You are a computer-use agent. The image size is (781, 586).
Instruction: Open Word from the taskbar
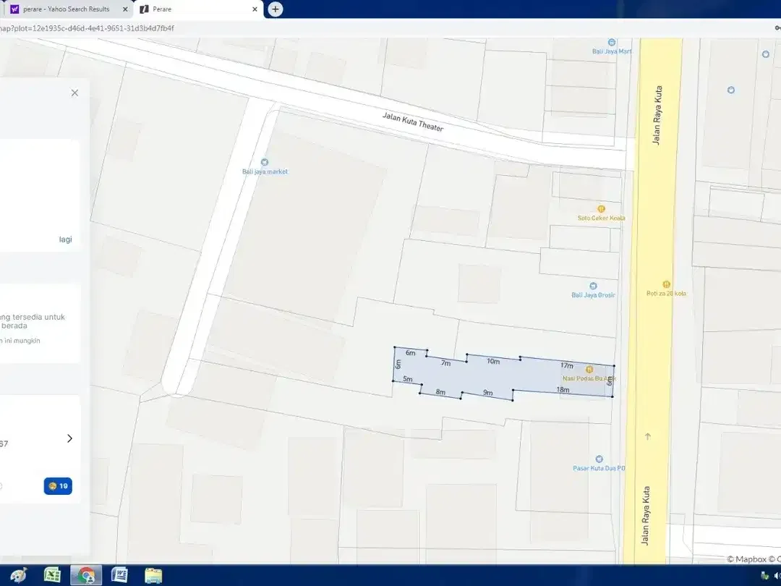[119, 576]
